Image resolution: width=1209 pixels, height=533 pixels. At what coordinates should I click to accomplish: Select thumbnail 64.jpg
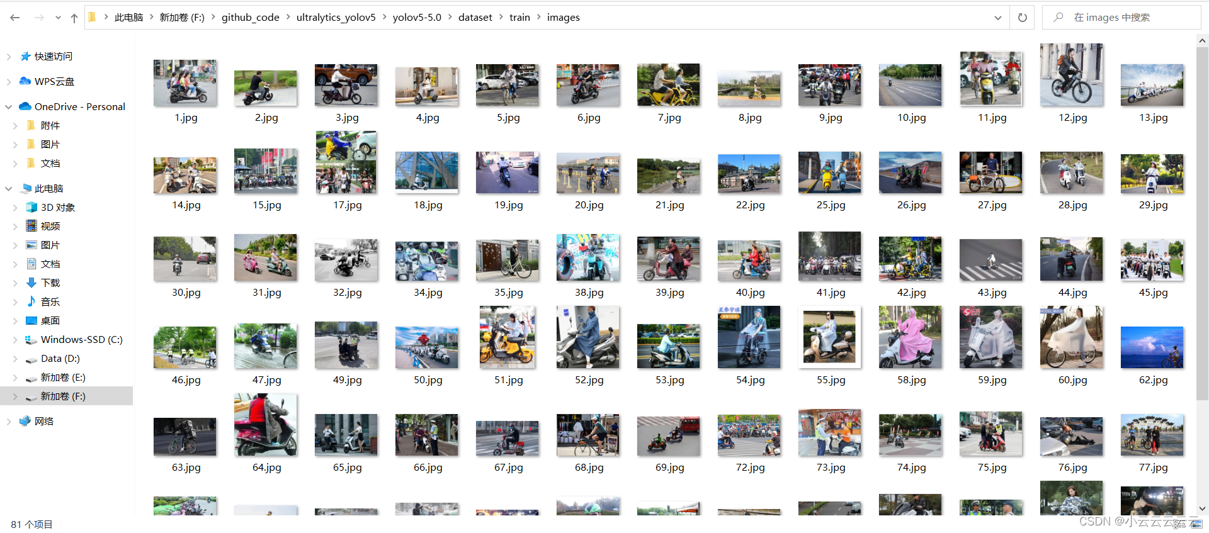point(266,424)
